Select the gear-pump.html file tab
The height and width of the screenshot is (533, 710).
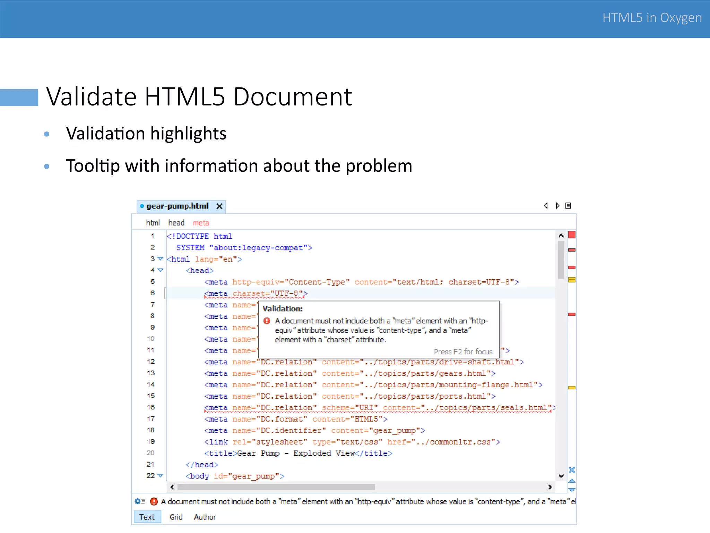[181, 206]
